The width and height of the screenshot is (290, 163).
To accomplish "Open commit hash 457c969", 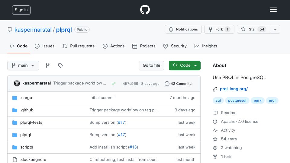I will coord(130,84).
